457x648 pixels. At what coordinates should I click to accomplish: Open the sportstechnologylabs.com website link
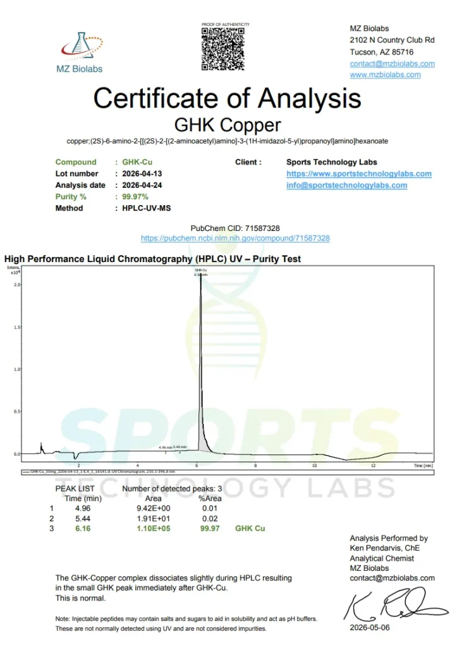point(359,173)
